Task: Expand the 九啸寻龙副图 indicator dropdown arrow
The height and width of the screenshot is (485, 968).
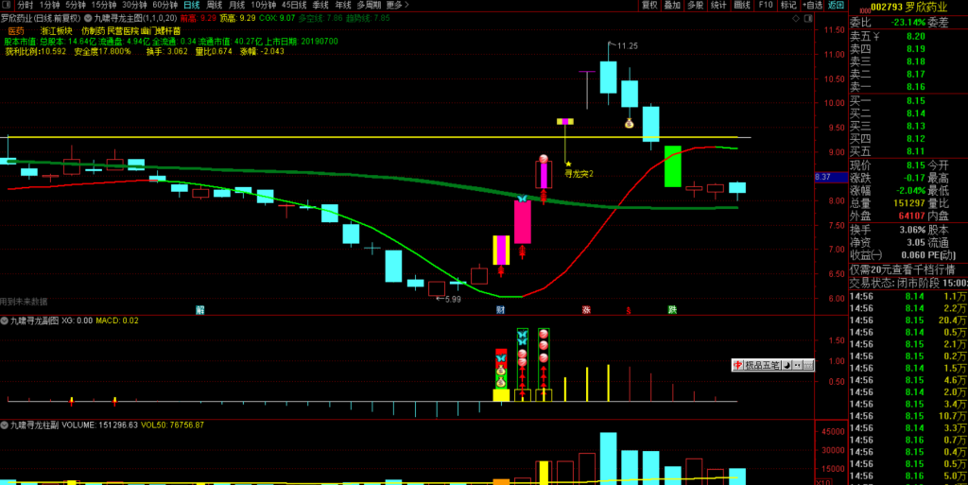Action: click(x=5, y=321)
